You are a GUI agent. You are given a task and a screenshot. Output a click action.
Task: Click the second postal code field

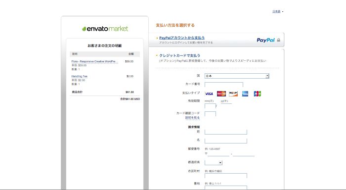tap(244, 154)
